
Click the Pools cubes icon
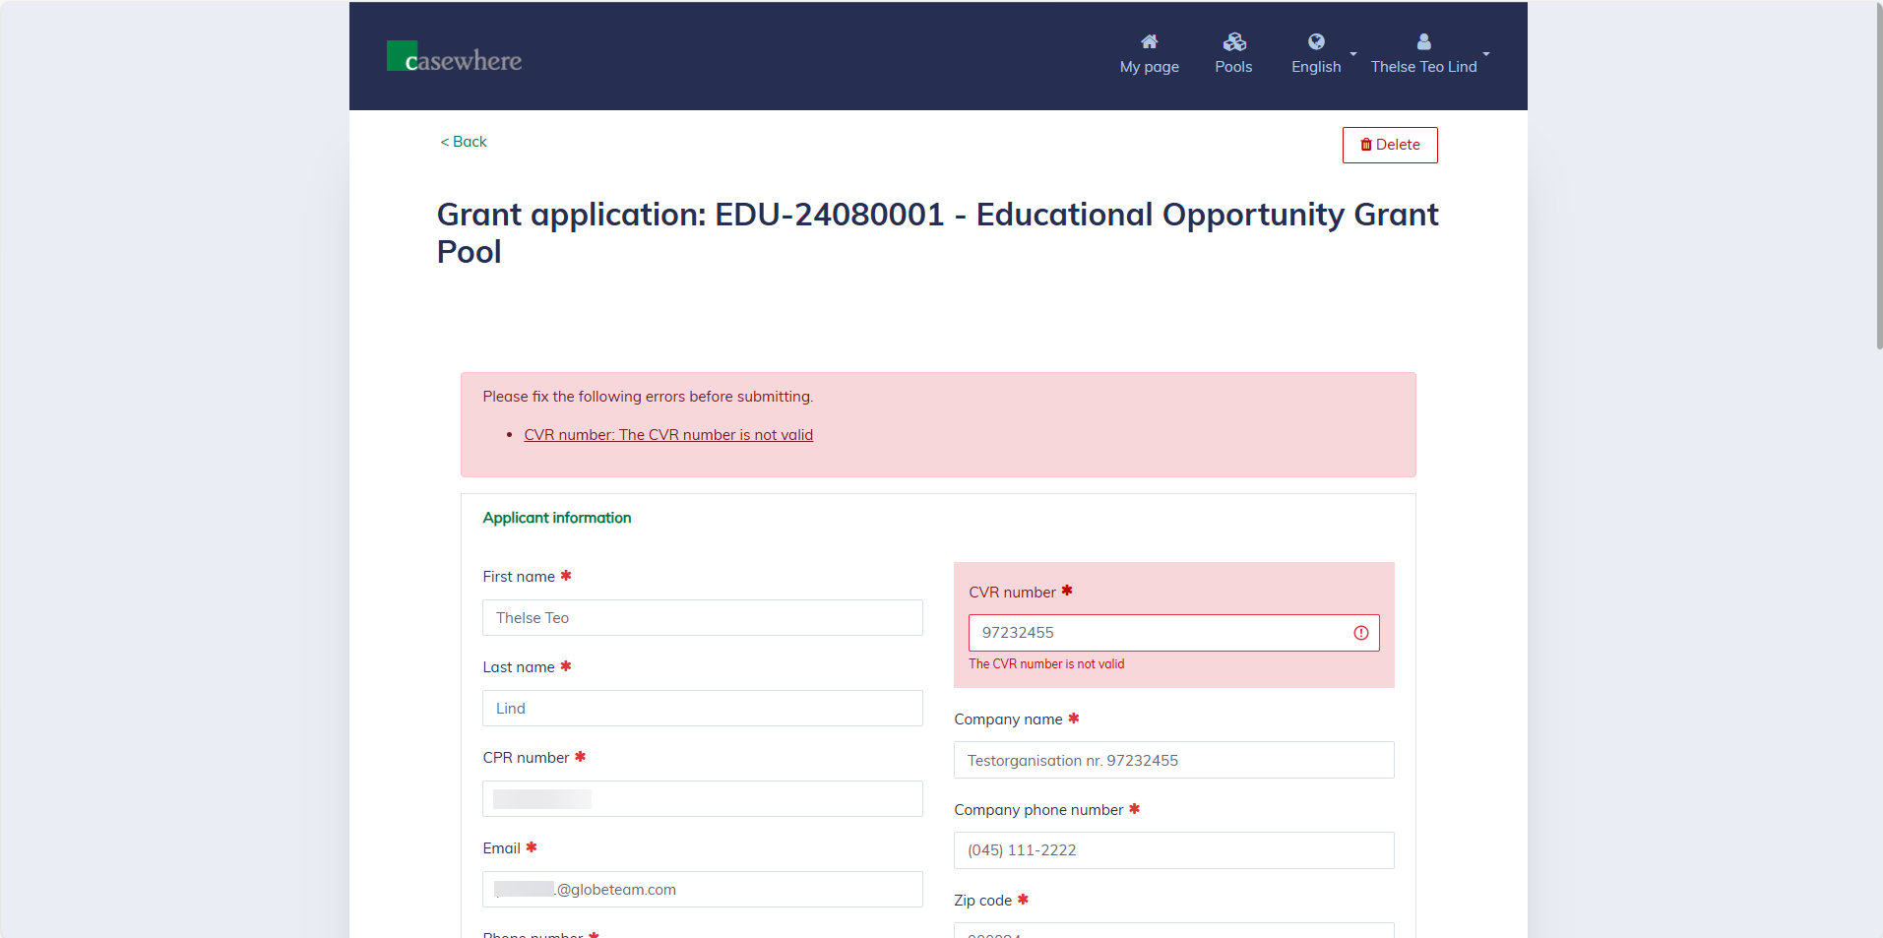coord(1233,41)
